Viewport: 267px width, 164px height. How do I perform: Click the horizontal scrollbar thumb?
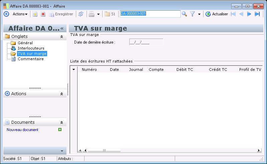(104, 150)
